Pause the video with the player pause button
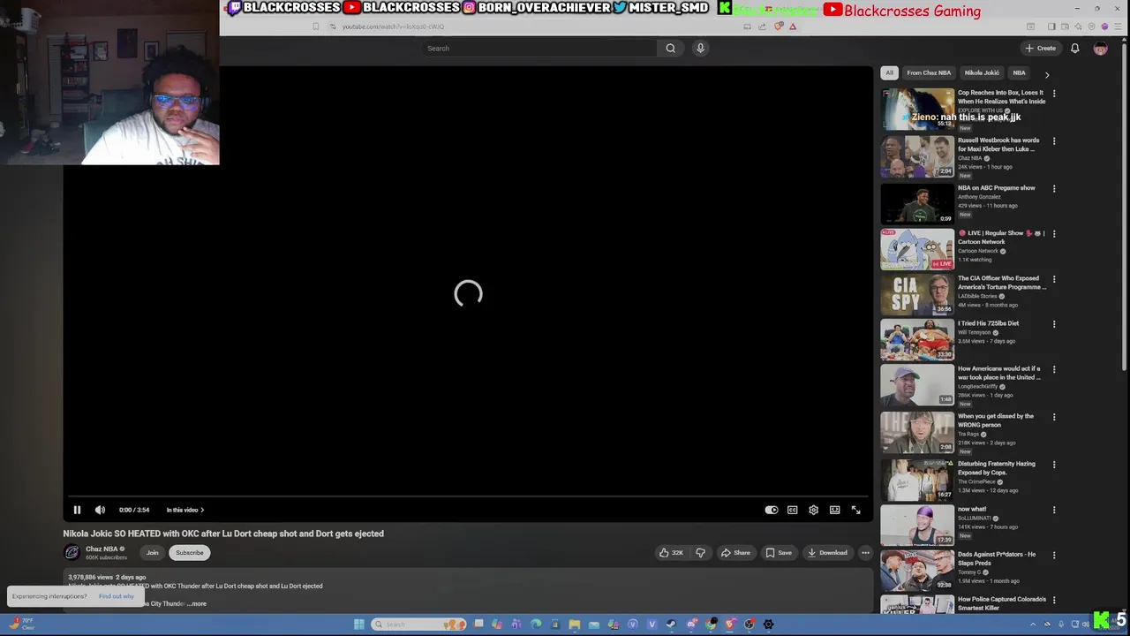Image resolution: width=1130 pixels, height=636 pixels. [77, 510]
